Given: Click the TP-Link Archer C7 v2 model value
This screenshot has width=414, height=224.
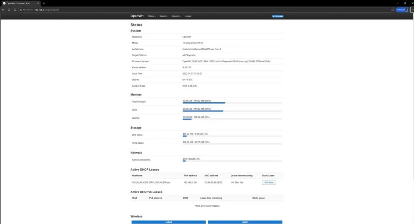Looking at the screenshot, I should coord(192,43).
